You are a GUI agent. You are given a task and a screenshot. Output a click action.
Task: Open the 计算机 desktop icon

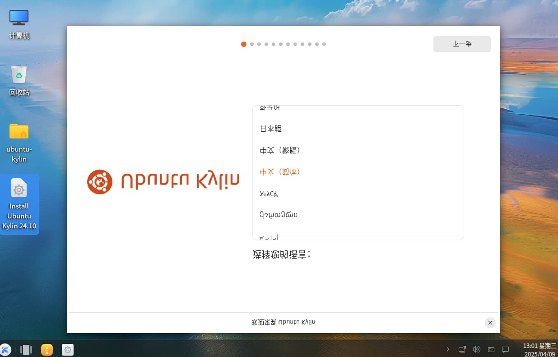tap(19, 24)
